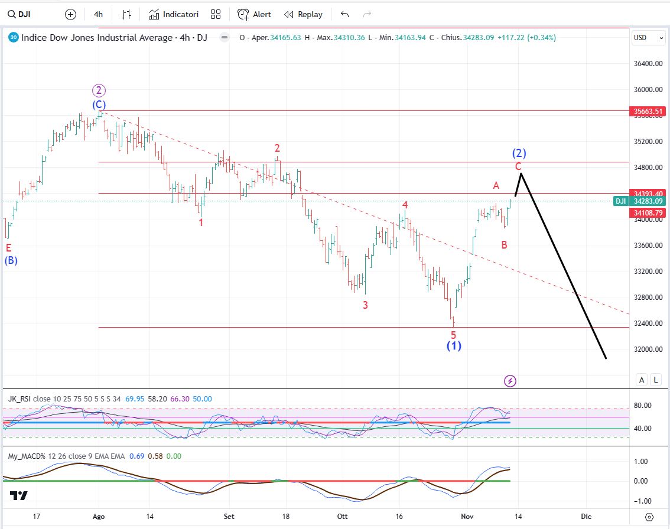Open the DJI symbol search
This screenshot has width=670, height=529.
pyautogui.click(x=19, y=15)
